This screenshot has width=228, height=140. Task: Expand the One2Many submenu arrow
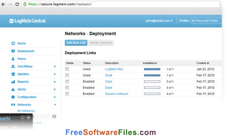pyautogui.click(x=55, y=67)
